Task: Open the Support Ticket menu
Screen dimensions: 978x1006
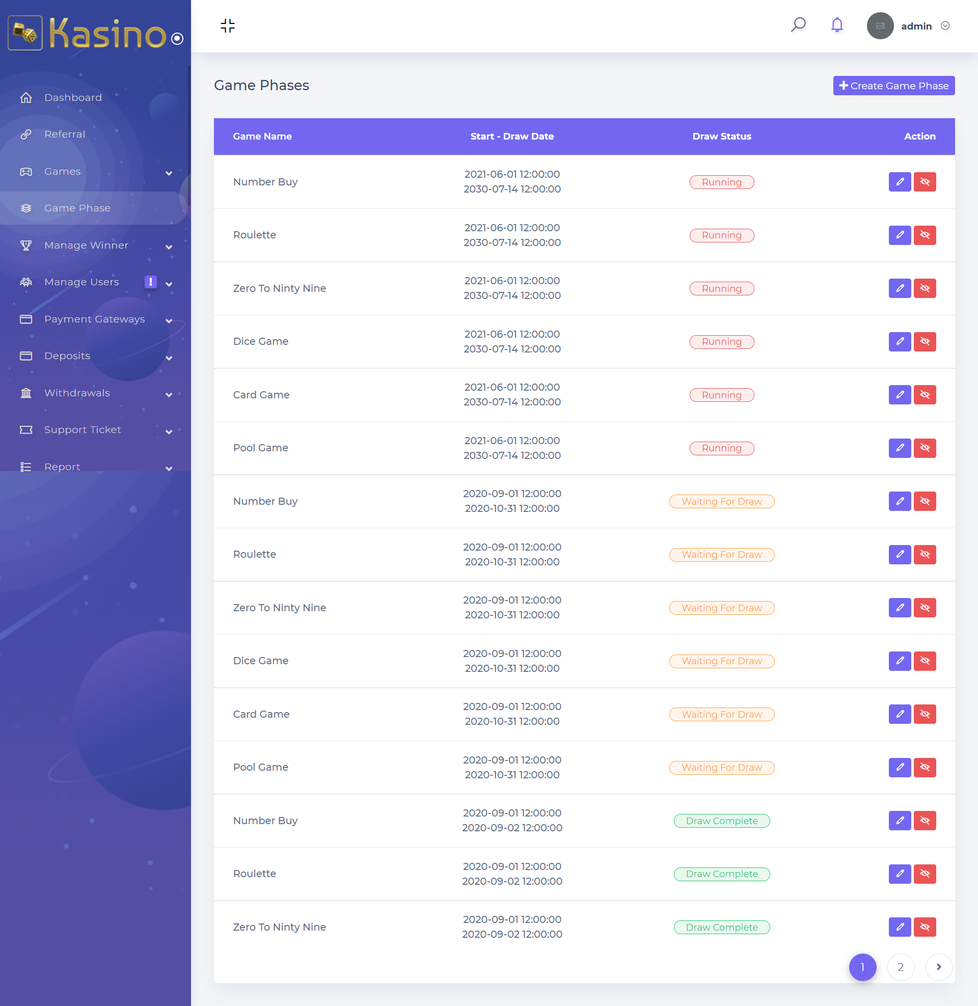Action: [82, 429]
